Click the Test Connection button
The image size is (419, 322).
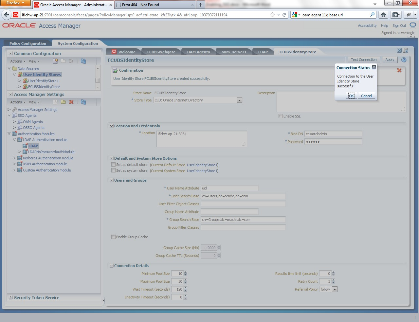(363, 60)
